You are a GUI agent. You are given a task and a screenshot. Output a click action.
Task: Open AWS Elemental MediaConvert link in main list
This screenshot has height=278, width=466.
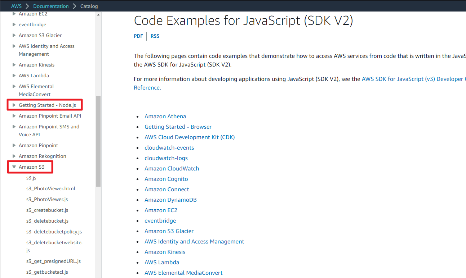184,273
